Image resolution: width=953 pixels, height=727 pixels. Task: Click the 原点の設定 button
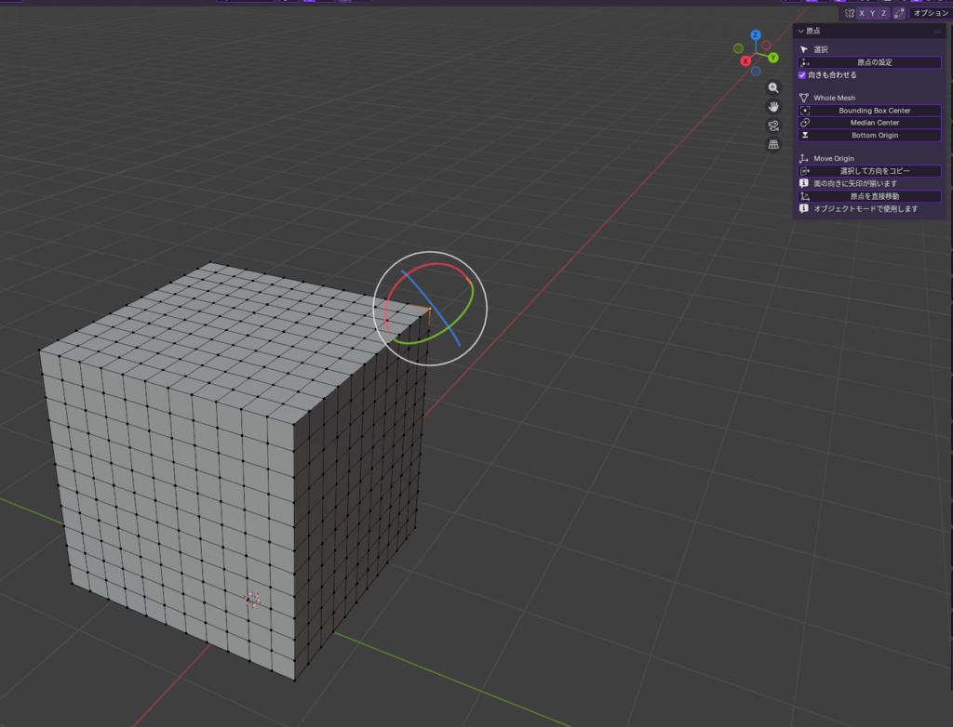pyautogui.click(x=870, y=62)
